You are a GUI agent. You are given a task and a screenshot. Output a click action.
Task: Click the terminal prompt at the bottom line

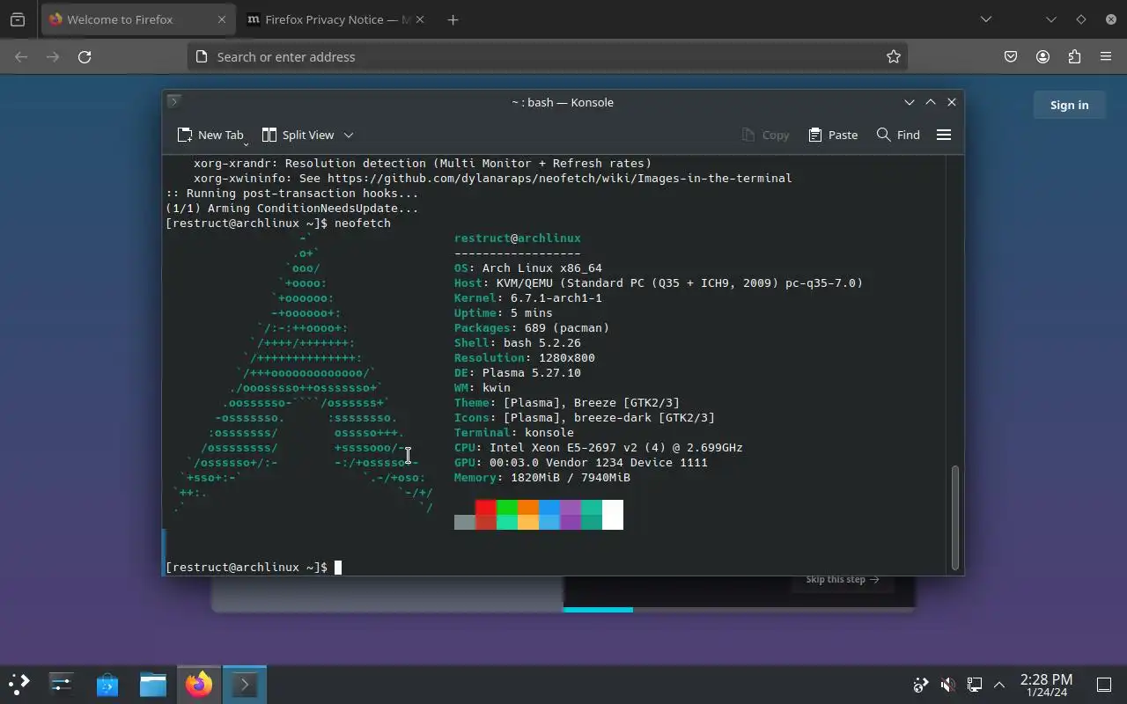(x=254, y=568)
